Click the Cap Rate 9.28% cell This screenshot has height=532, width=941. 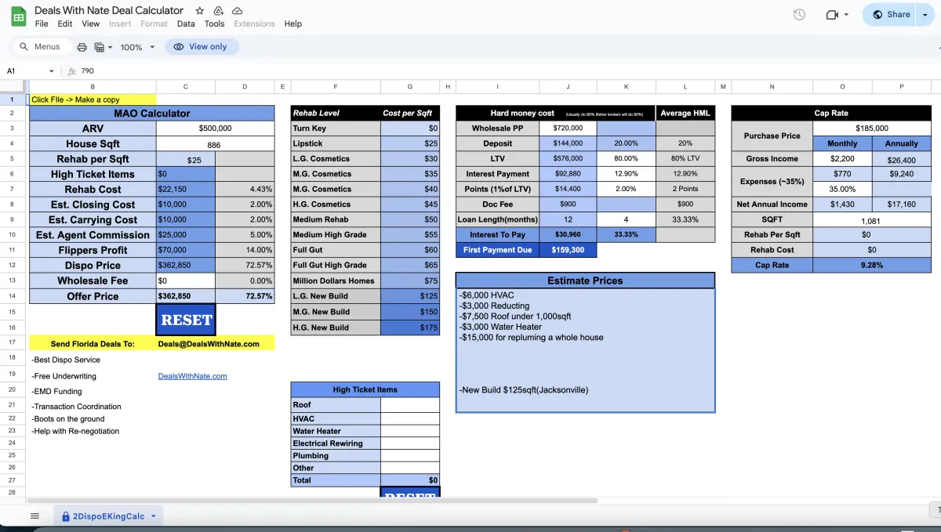871,266
